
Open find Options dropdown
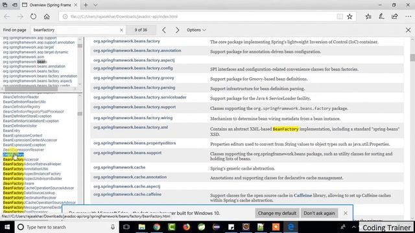click(x=196, y=30)
